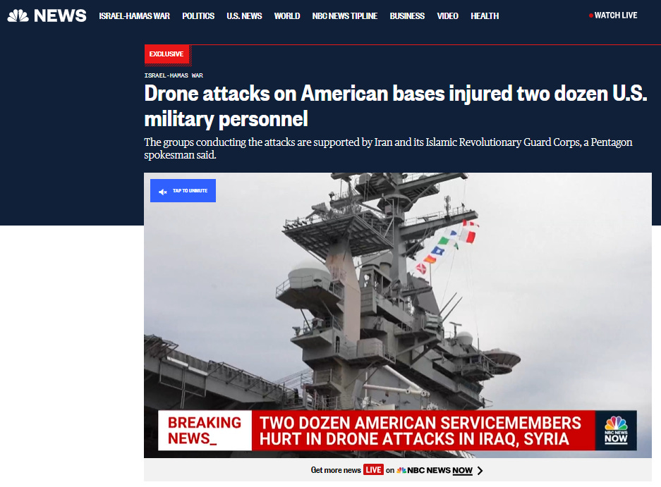Open the Video section
This screenshot has width=661, height=487.
(x=448, y=16)
